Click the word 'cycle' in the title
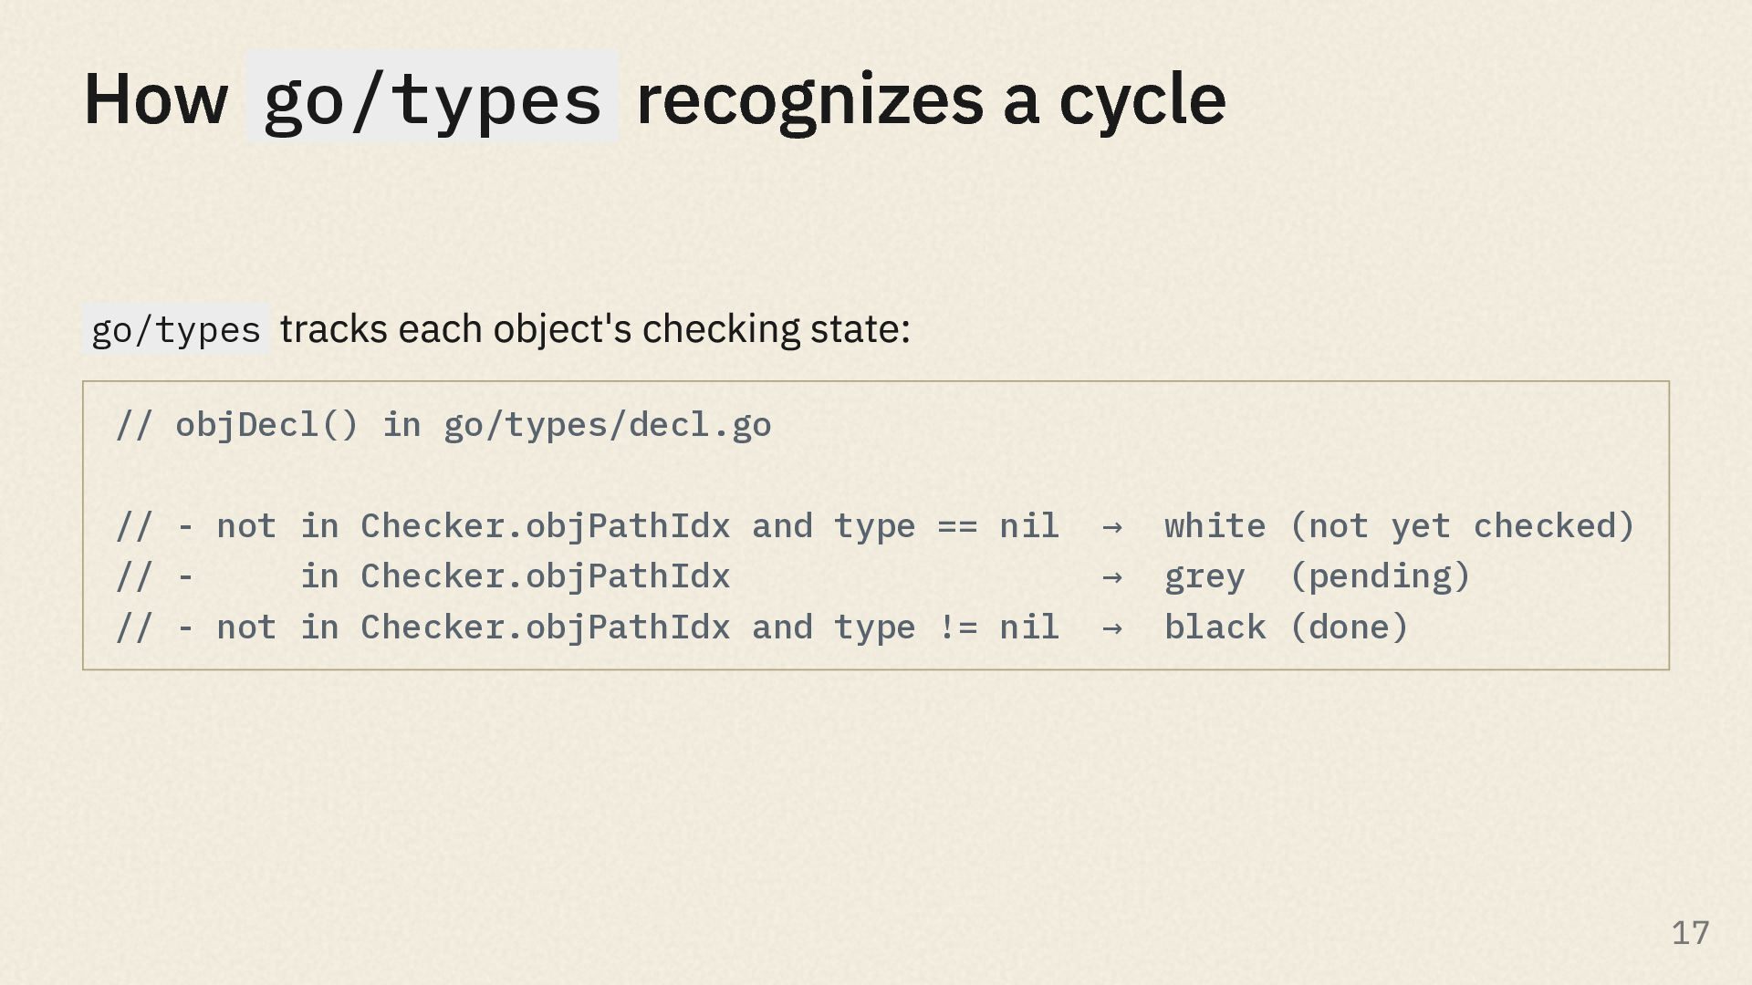 point(1142,100)
